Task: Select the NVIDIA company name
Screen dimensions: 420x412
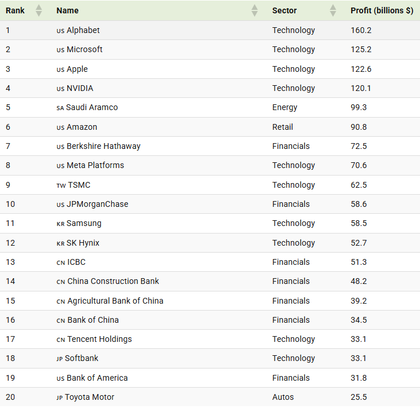Action: point(80,88)
